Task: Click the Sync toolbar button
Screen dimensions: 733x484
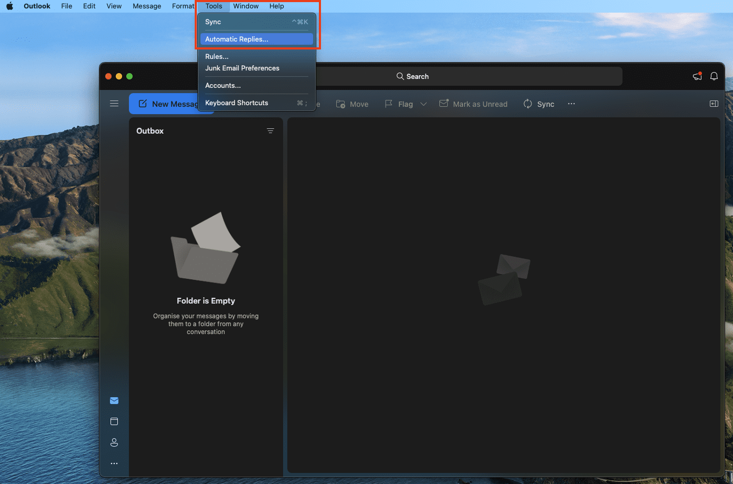Action: [539, 104]
